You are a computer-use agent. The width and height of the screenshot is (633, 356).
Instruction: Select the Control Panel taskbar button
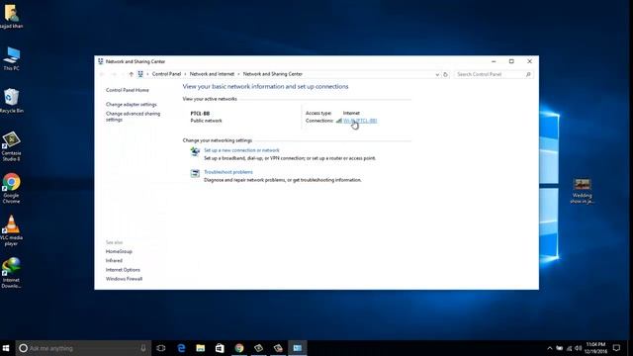(x=298, y=348)
